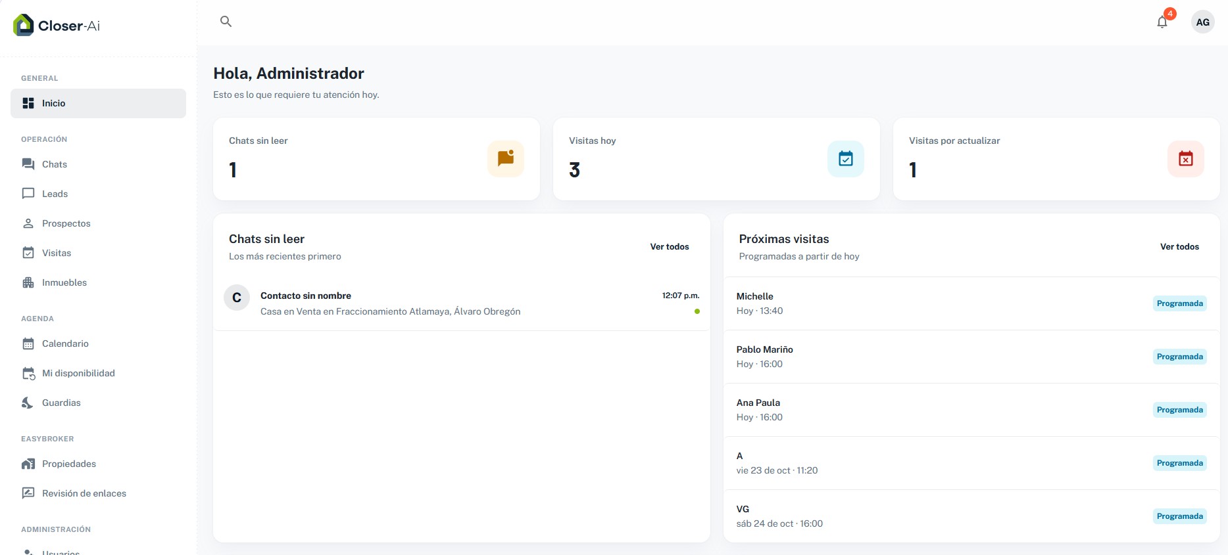Click the Guardias sidebar icon

28,403
